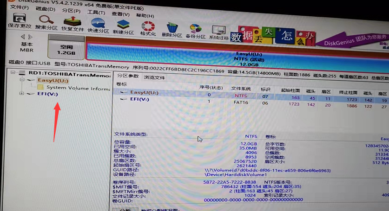Select EasyU(U:) row in partition table
This screenshot has height=211, width=389.
tap(251, 95)
